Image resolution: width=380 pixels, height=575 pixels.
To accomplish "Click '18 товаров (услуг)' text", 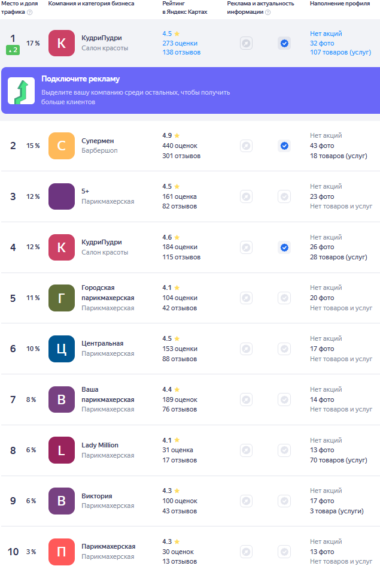I will [x=338, y=156].
